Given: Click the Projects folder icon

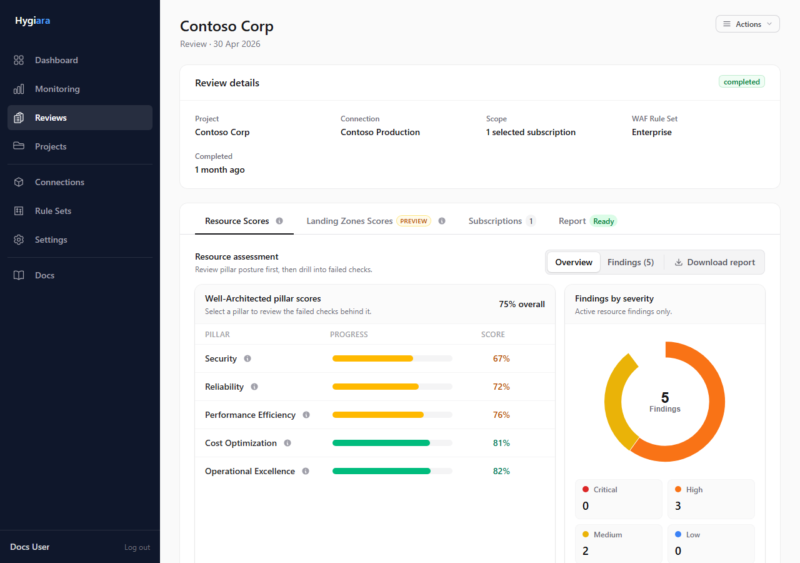Looking at the screenshot, I should pos(19,146).
